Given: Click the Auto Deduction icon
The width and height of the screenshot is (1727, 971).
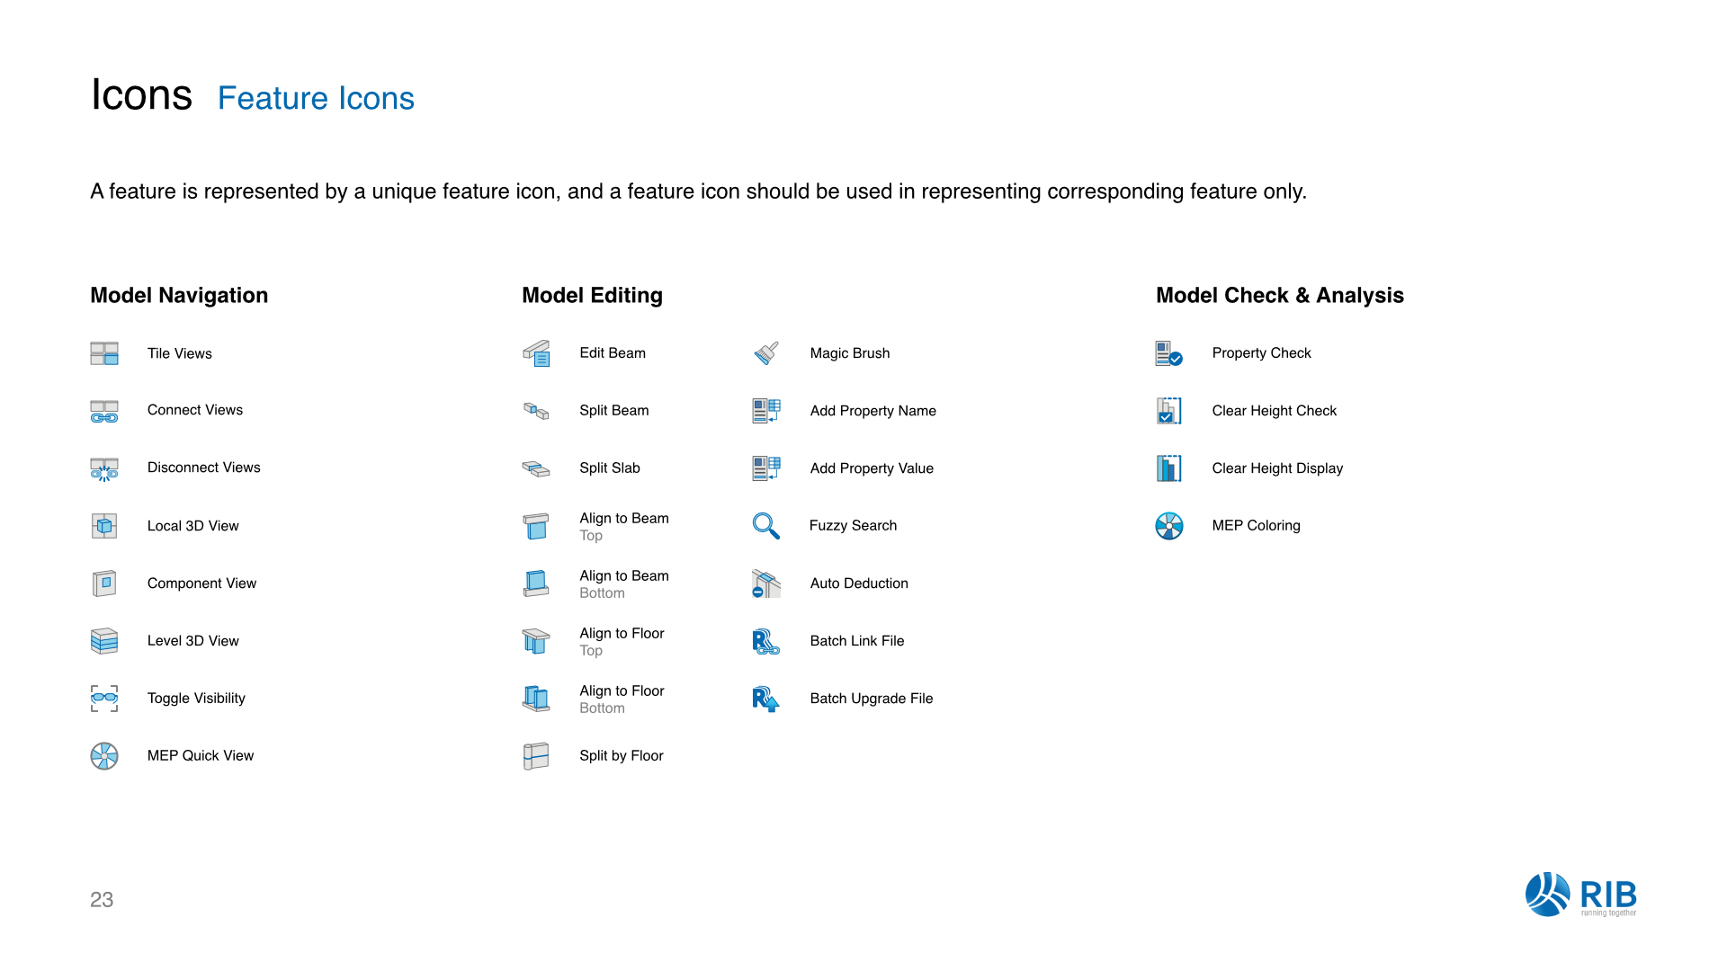Looking at the screenshot, I should click(x=765, y=583).
